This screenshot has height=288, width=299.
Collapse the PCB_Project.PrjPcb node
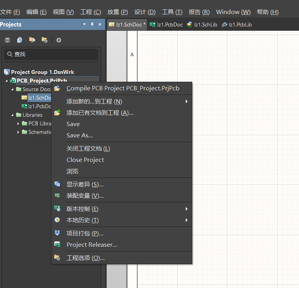pyautogui.click(x=7, y=81)
